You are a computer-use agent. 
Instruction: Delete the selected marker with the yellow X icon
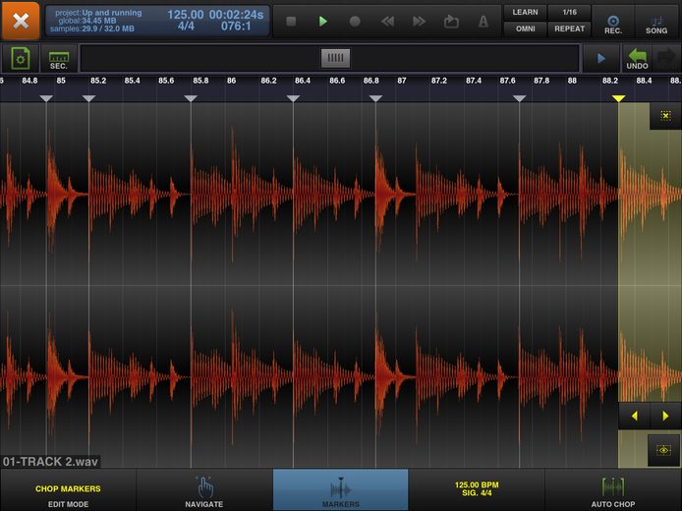click(x=665, y=116)
